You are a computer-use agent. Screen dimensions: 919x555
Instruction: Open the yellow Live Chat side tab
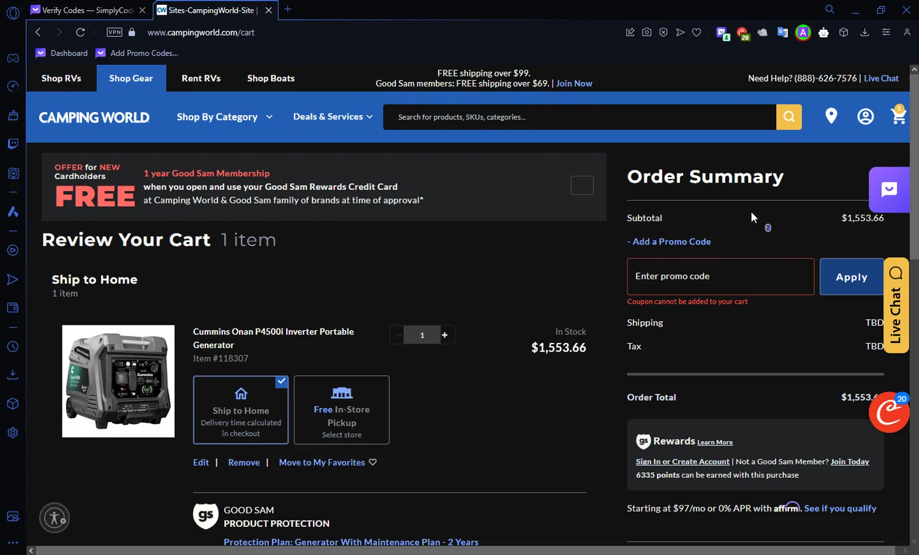pyautogui.click(x=896, y=305)
